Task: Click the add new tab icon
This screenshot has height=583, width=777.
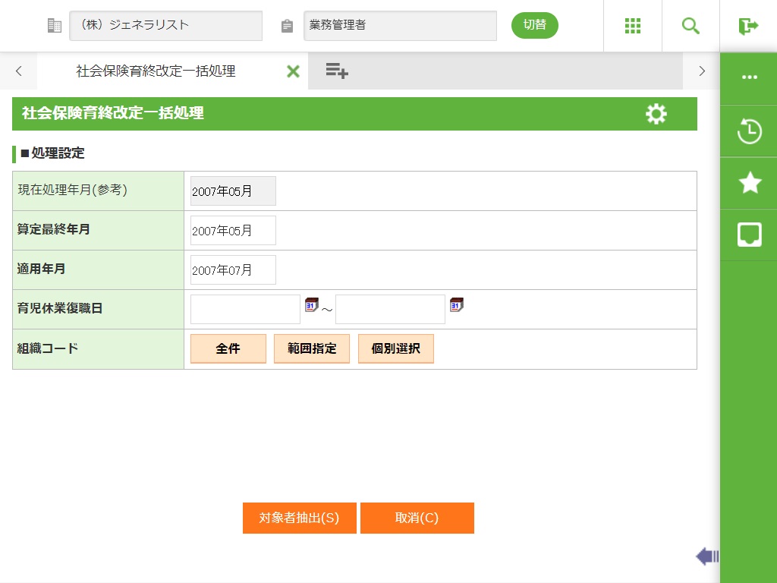Action: pos(336,71)
